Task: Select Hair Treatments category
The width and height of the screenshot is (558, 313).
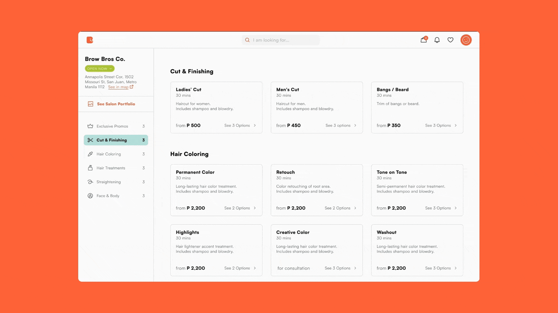Action: (111, 168)
